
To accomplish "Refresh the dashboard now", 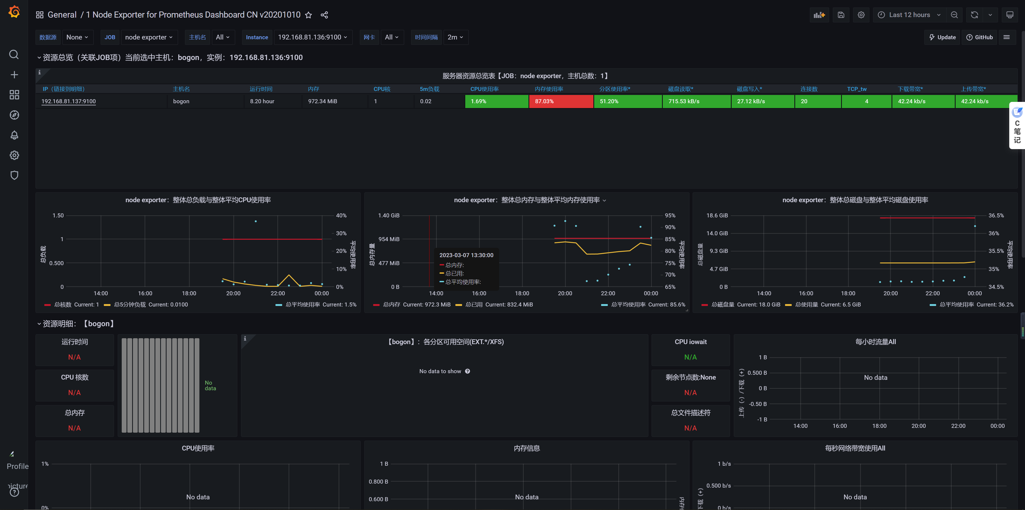I will (x=975, y=15).
